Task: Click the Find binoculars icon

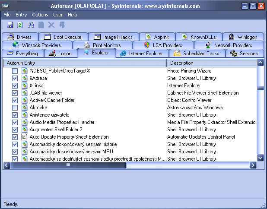Action: tap(31, 25)
